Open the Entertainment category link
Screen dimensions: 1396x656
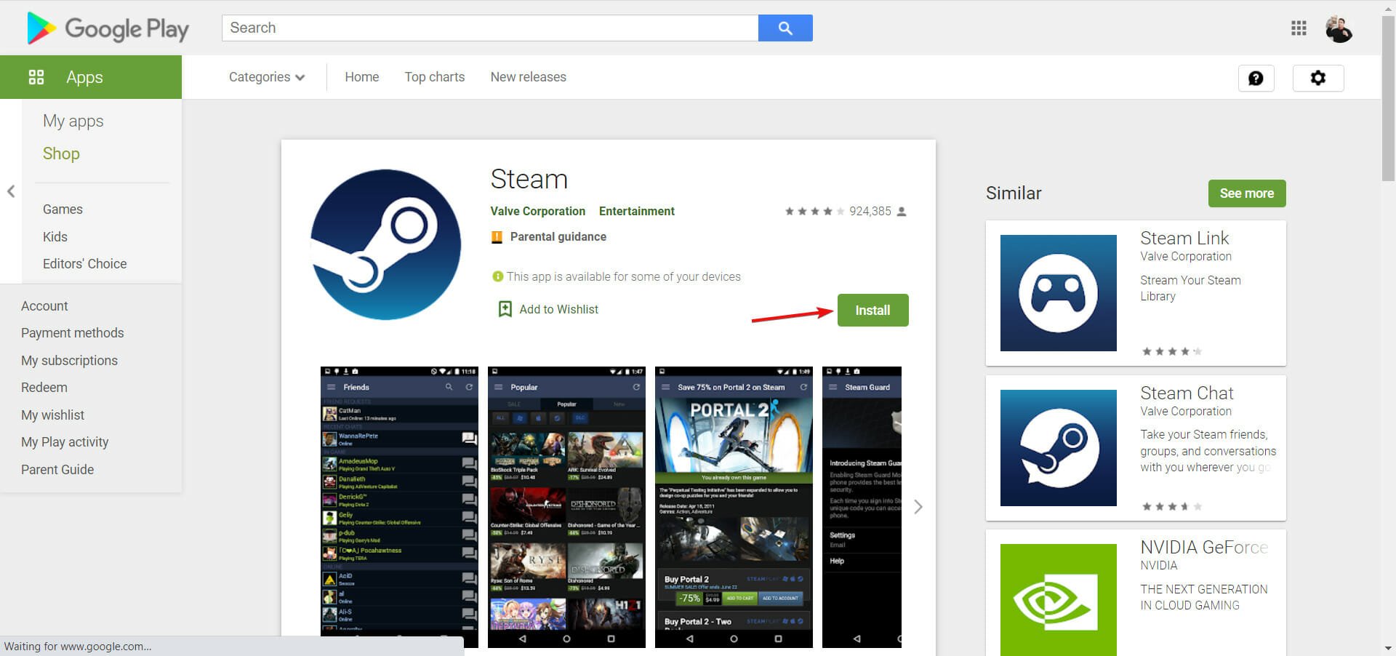pyautogui.click(x=637, y=212)
